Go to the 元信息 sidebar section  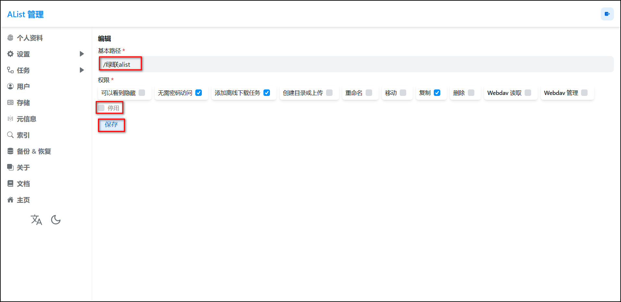(26, 119)
